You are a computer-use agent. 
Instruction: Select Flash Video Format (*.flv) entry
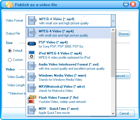[x=68, y=99]
